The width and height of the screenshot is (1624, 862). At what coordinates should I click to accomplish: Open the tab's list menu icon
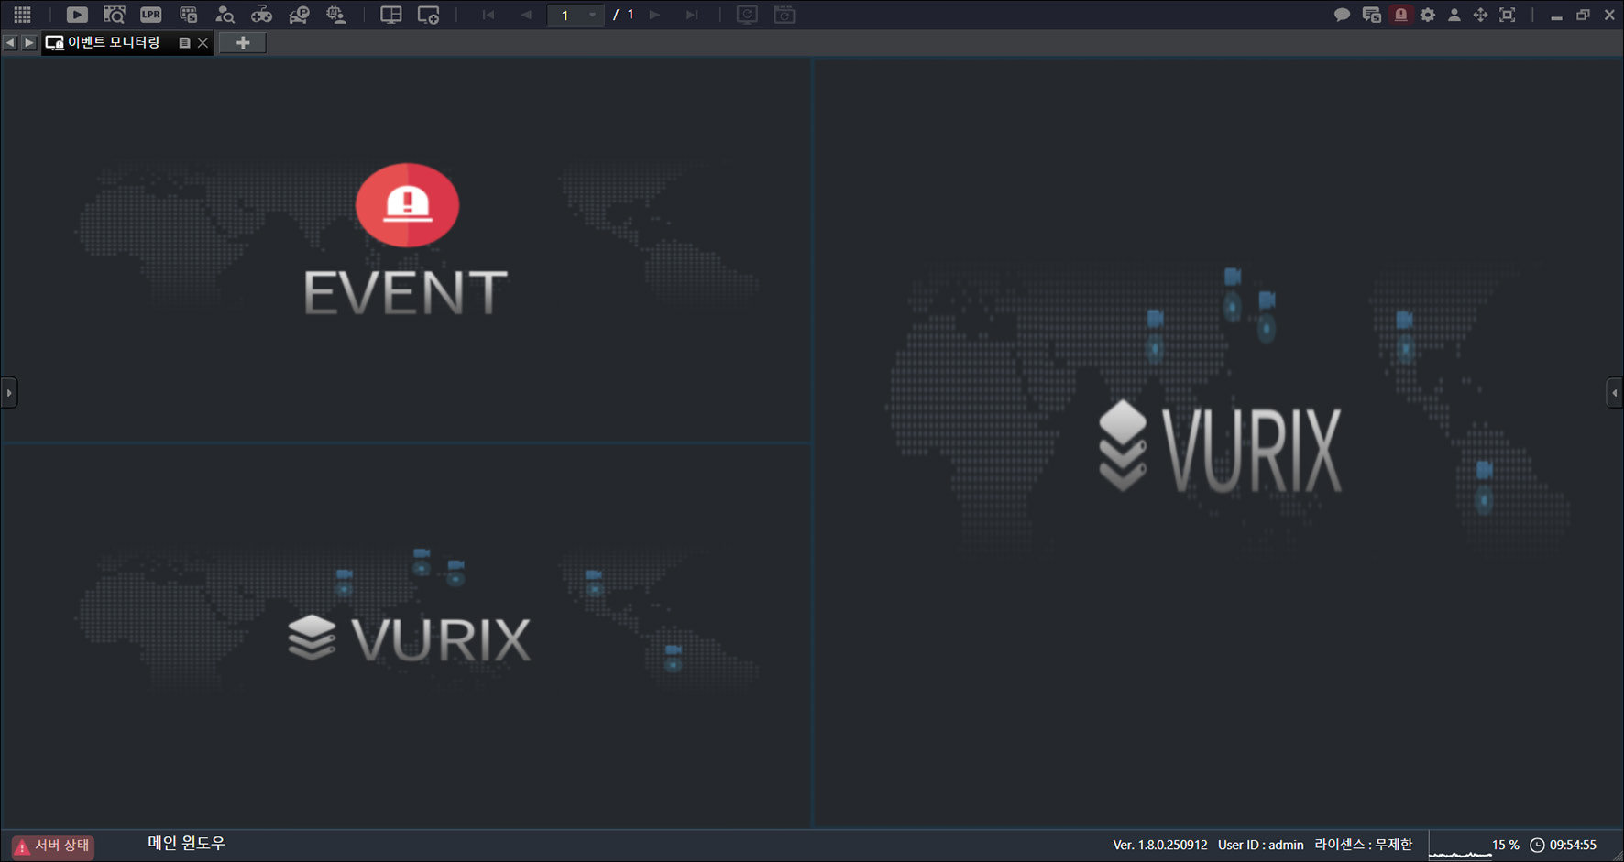[184, 43]
